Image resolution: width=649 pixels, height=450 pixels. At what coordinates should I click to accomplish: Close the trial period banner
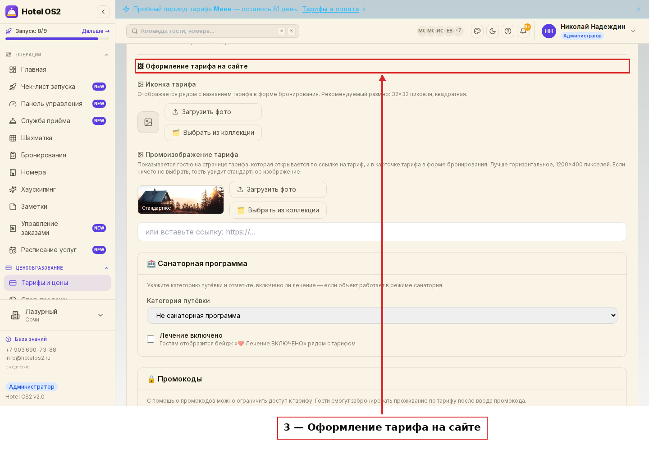(x=639, y=9)
